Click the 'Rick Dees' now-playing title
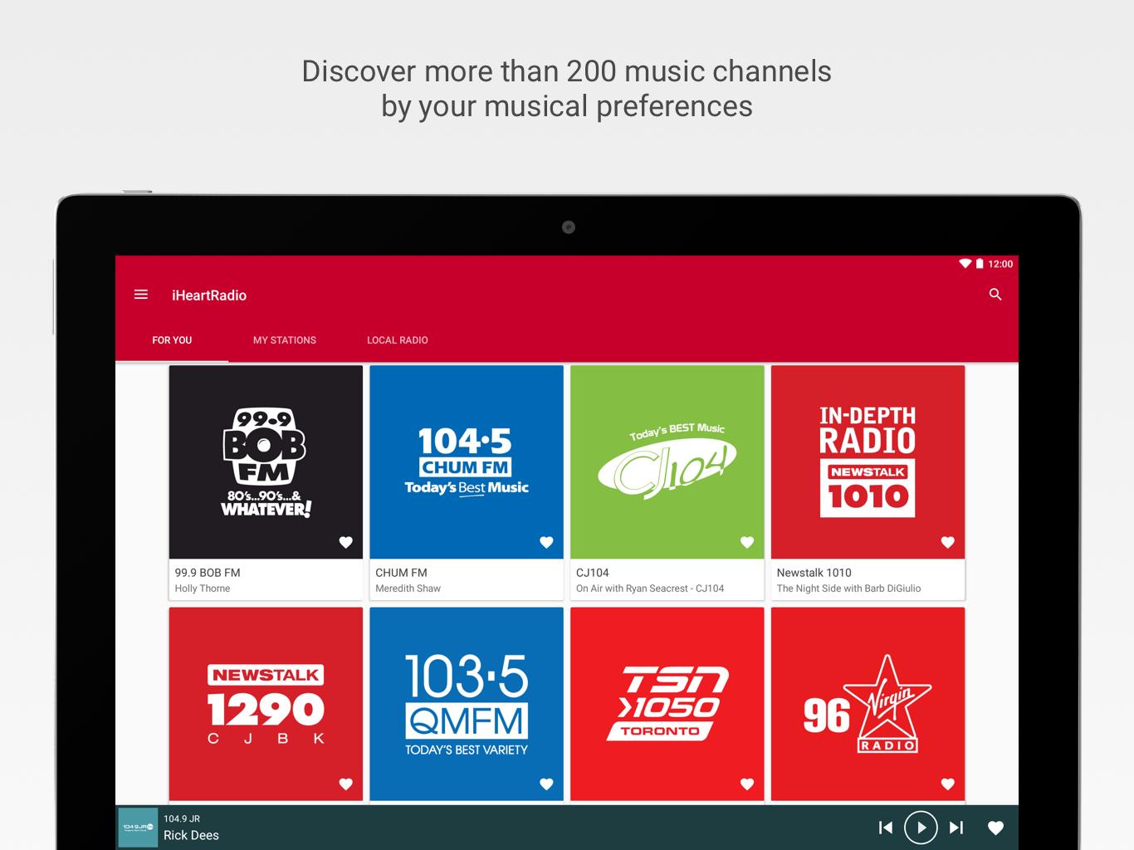The width and height of the screenshot is (1134, 850). [191, 836]
